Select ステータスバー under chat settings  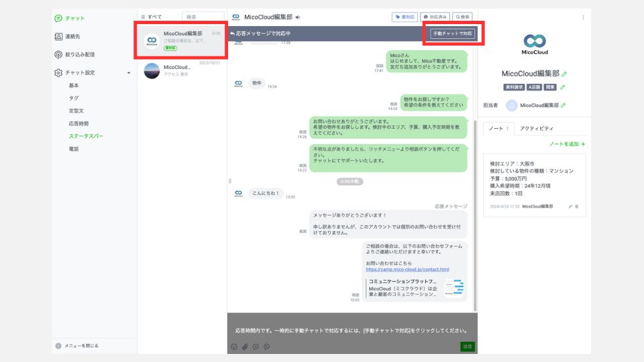click(86, 136)
